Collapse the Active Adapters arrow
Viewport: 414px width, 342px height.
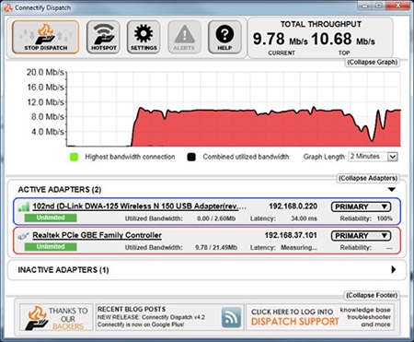pyautogui.click(x=392, y=189)
